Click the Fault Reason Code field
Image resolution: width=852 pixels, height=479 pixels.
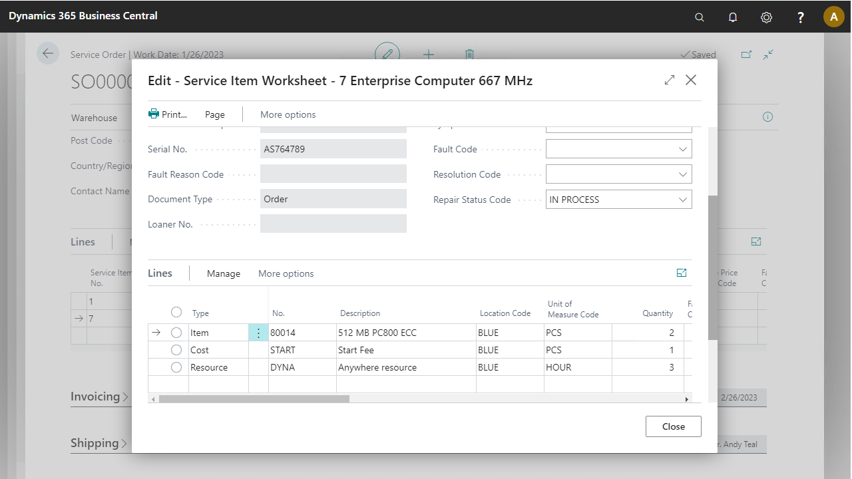tap(333, 174)
